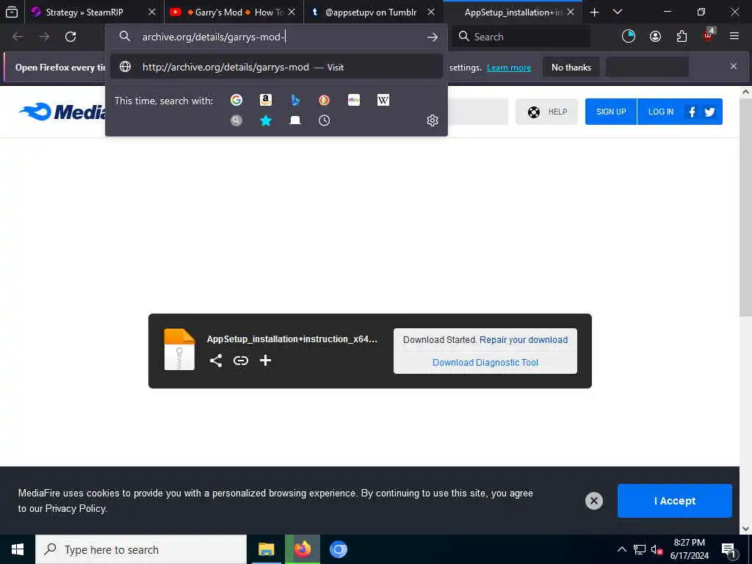Focus the taskbar Type here to search box

[141, 549]
